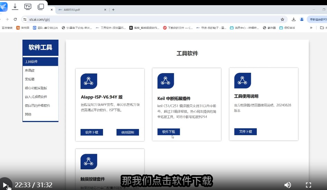Click the 触摸按键套件 card title
The height and width of the screenshot is (190, 327).
[93, 179]
